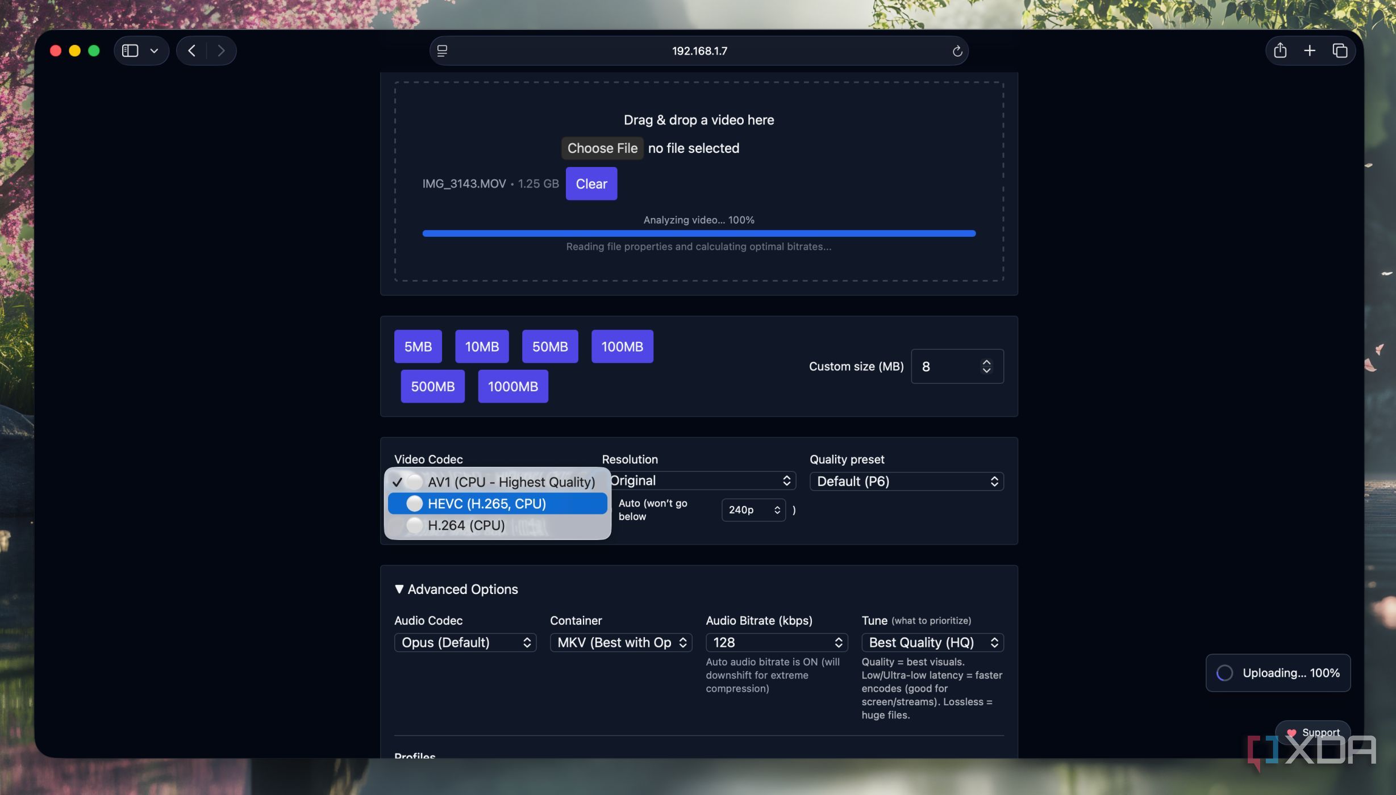
Task: Open the 240p minimum resolution dropdown
Action: coord(753,510)
